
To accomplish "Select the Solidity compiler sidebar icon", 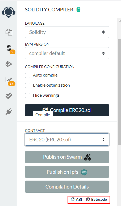I will 9,48.
